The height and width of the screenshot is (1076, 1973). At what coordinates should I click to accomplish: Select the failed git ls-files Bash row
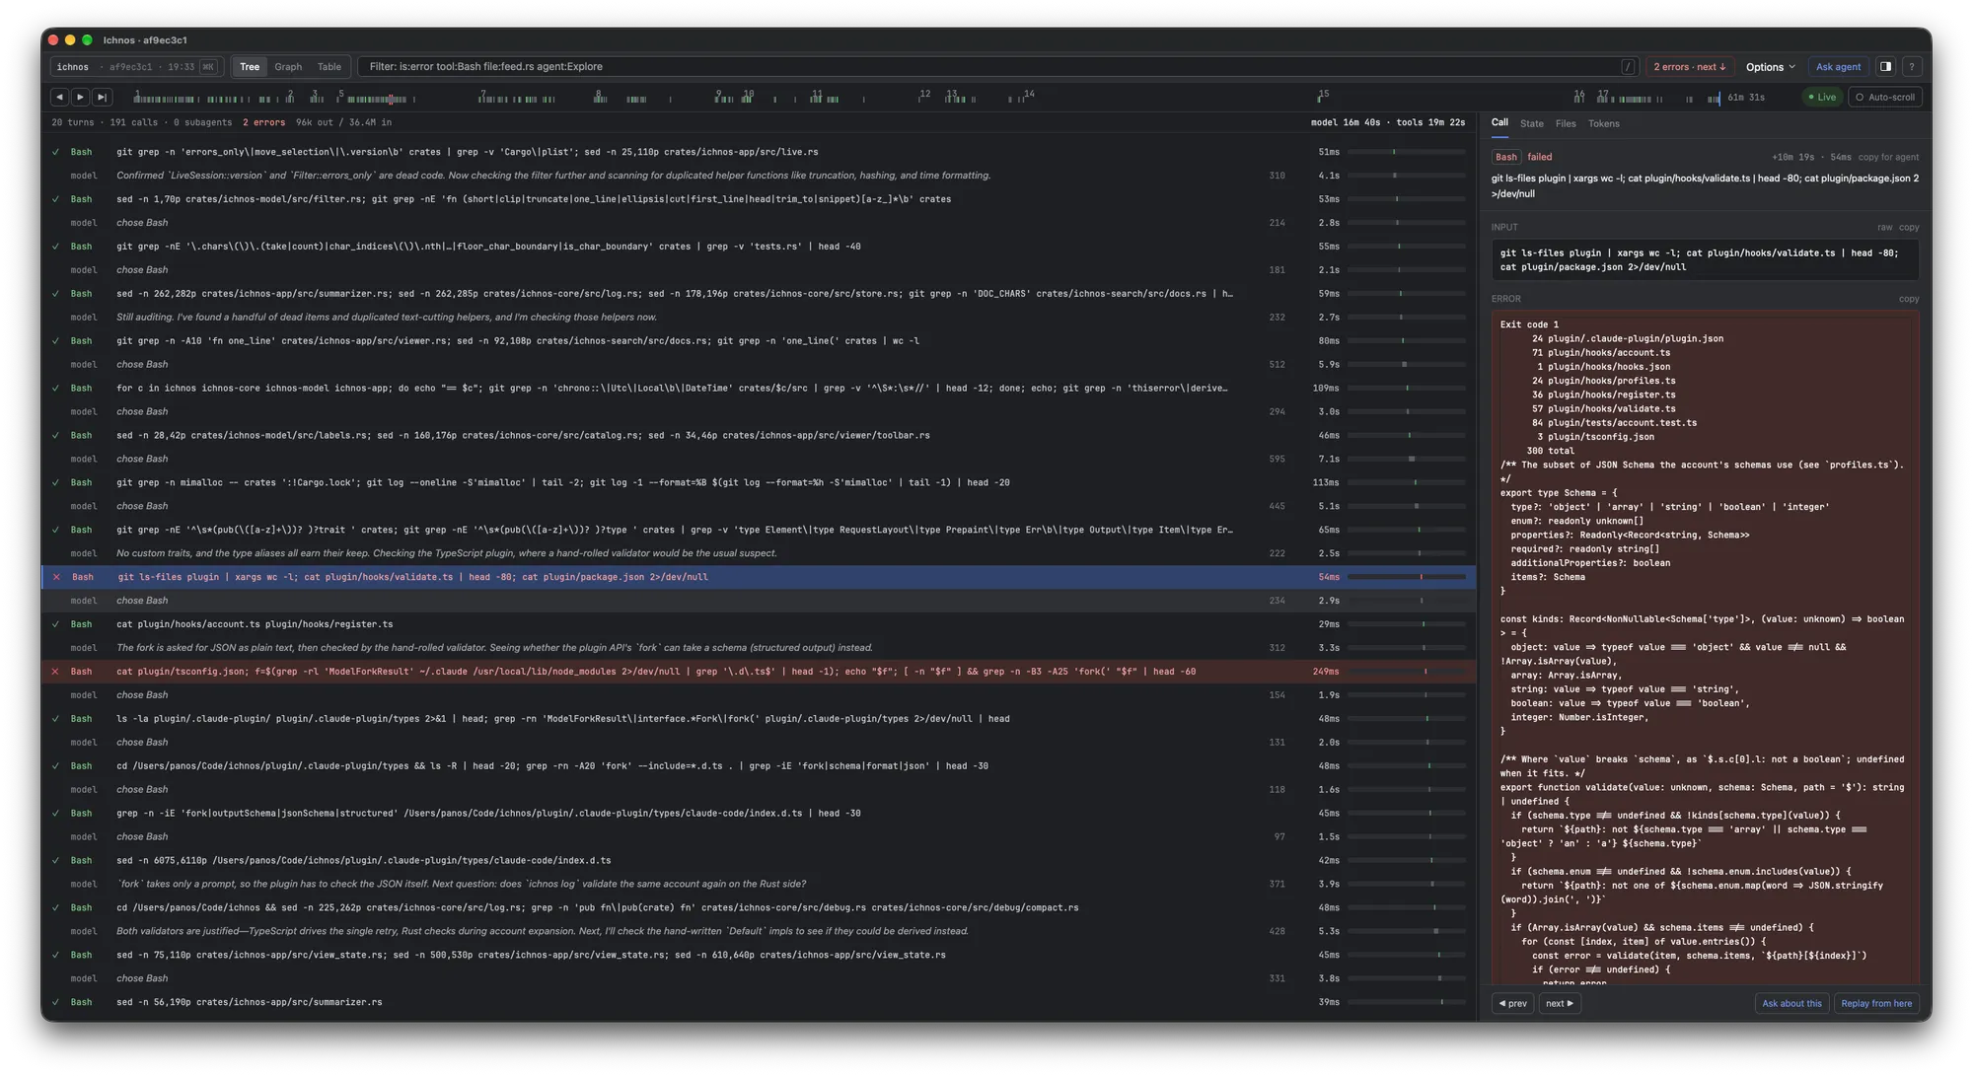pos(759,577)
